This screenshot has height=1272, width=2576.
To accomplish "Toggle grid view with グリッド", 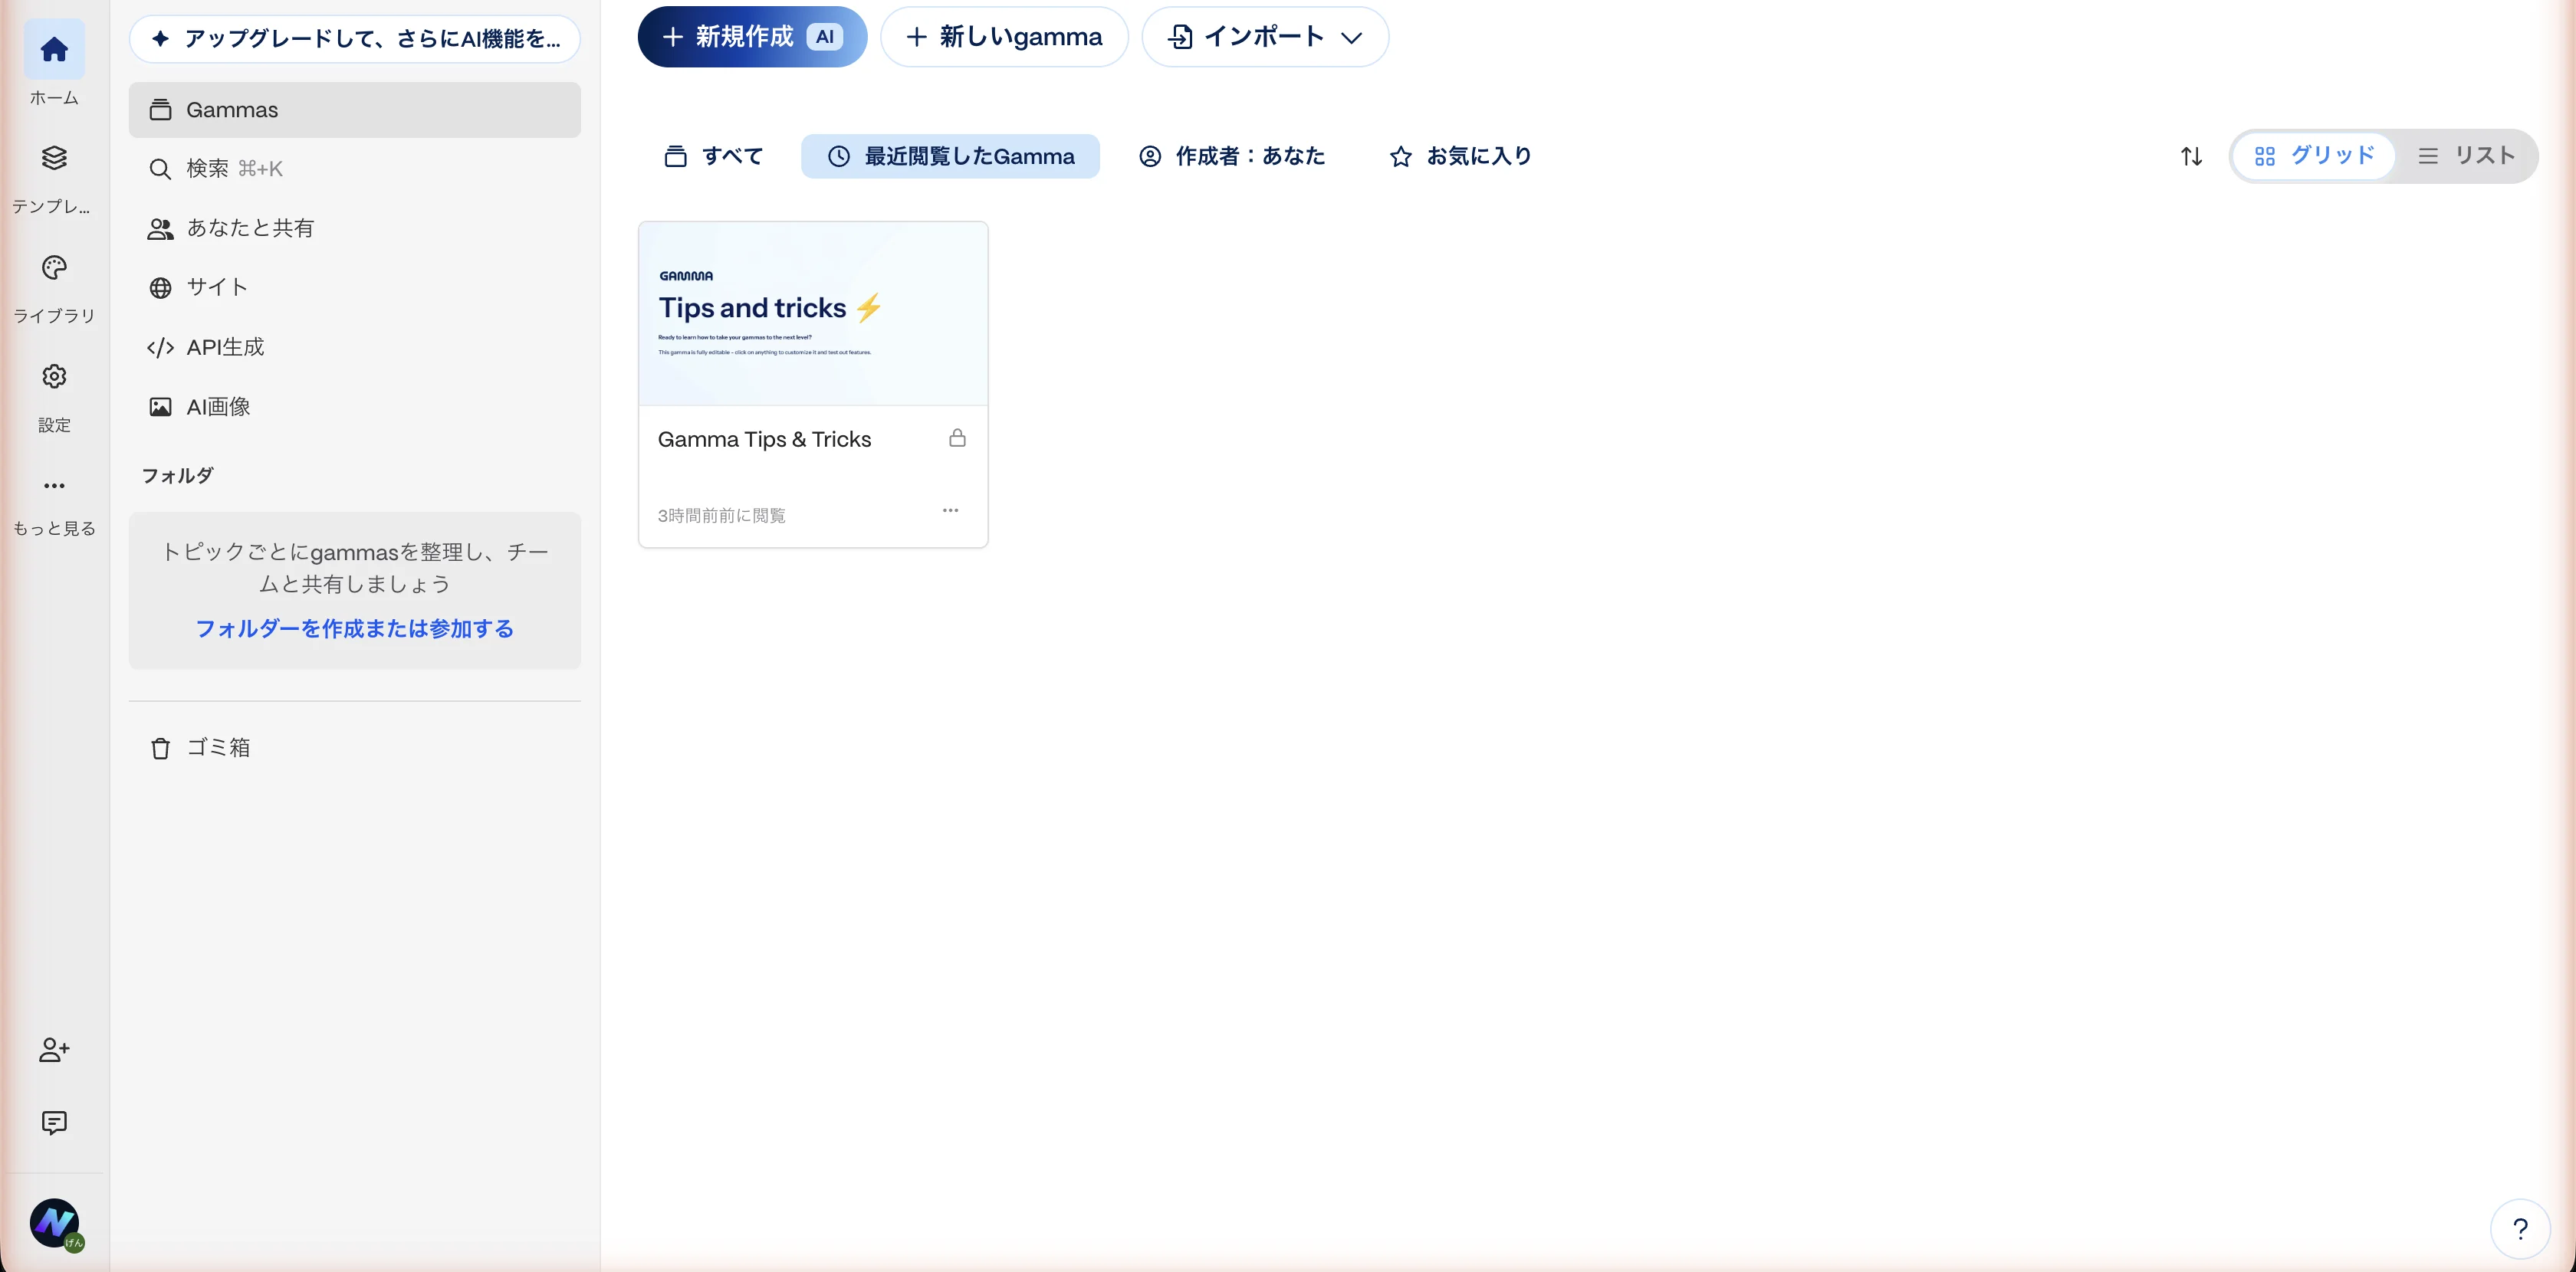I will coord(2314,156).
